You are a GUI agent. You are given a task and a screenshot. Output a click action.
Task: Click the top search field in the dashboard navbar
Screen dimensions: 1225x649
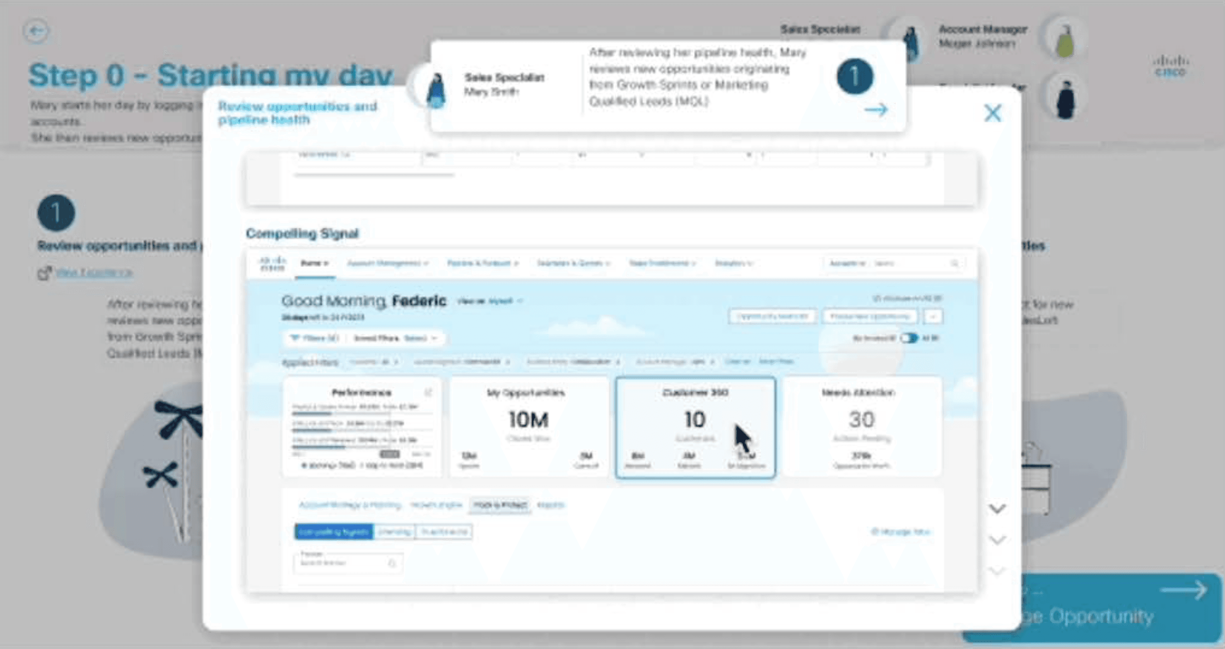click(x=894, y=263)
